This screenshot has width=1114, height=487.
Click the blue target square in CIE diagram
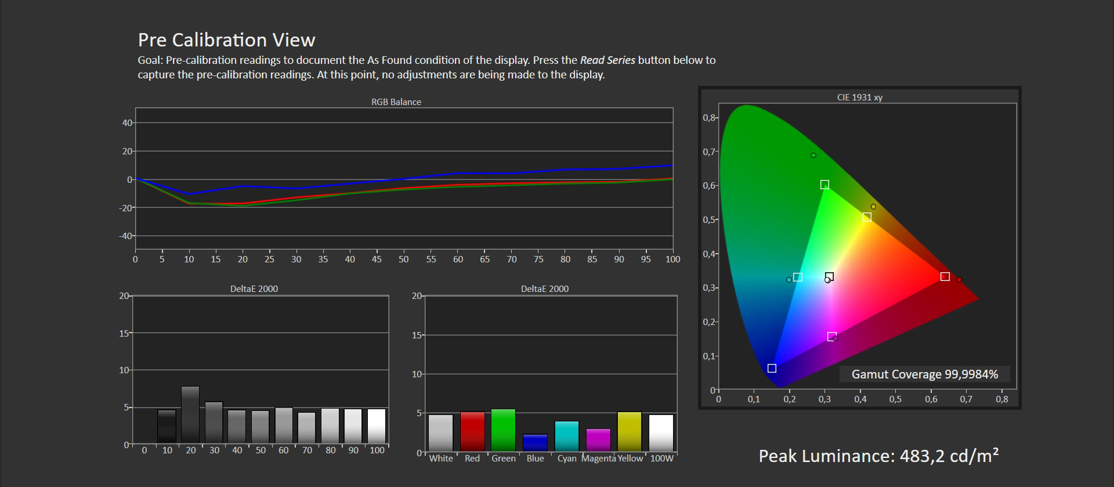coord(772,368)
